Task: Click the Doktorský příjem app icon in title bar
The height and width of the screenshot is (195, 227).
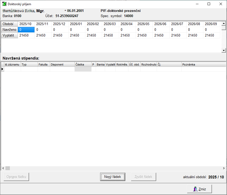Action: pyautogui.click(x=4, y=4)
